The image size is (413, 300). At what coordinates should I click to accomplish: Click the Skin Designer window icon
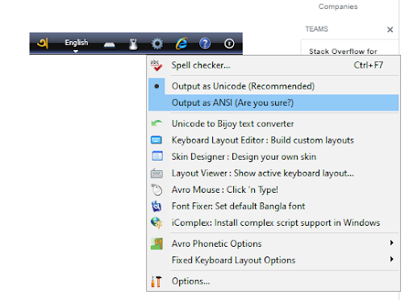tap(157, 156)
